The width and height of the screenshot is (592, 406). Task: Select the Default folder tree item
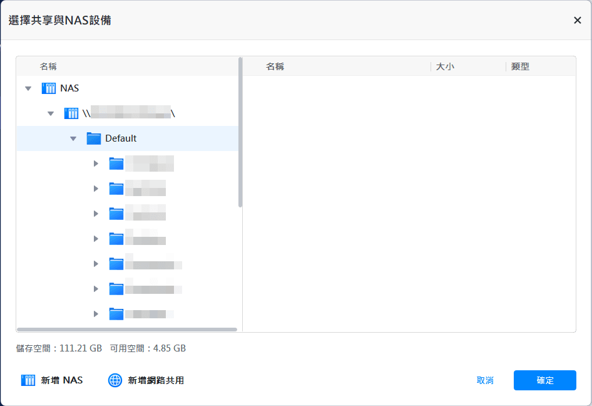tap(121, 138)
